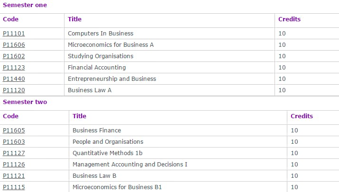Click the P11115 module code link
The image size is (339, 192).
[14, 187]
